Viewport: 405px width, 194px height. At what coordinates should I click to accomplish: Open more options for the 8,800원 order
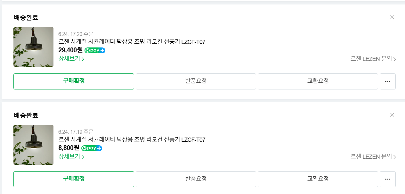point(387,179)
